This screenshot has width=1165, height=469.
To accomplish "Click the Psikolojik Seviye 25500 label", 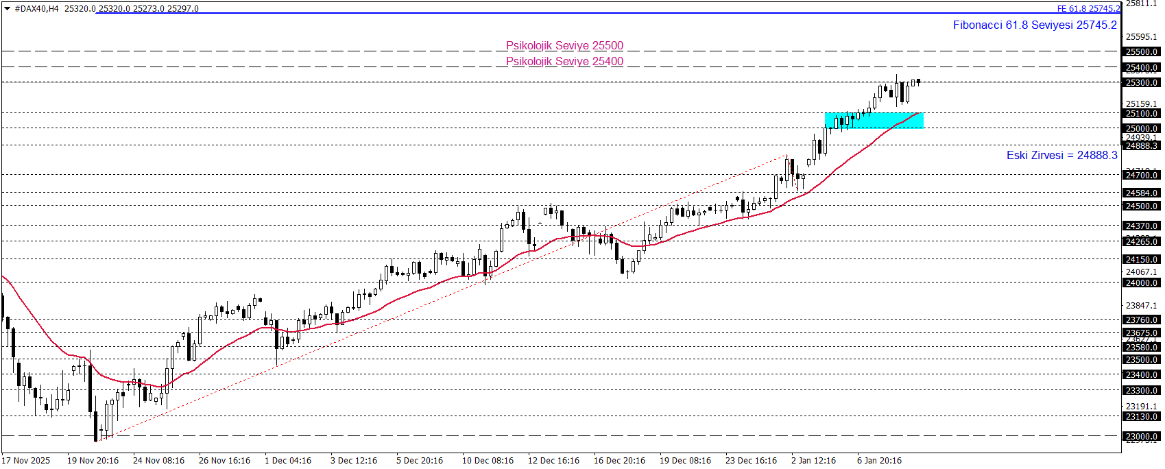I will (x=564, y=45).
